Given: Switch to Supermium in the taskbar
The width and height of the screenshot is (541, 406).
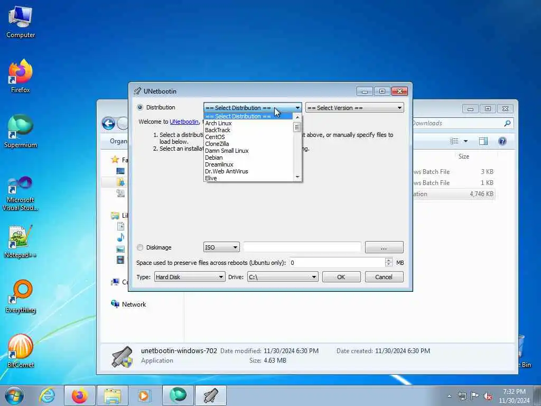Looking at the screenshot, I should tap(178, 395).
